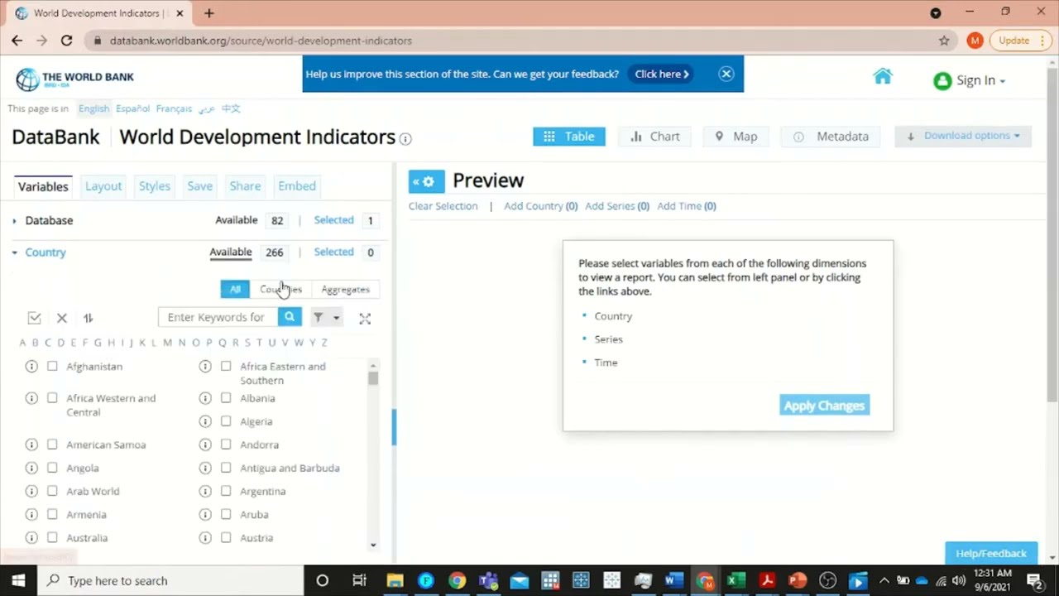1059x596 pixels.
Task: Check the Afghanistan checkbox
Action: click(x=52, y=366)
